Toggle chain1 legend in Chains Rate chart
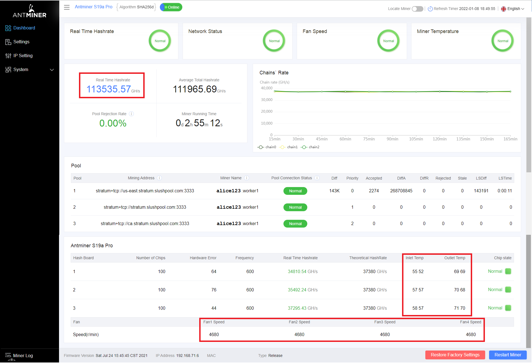This screenshot has height=363, width=532. [x=288, y=147]
